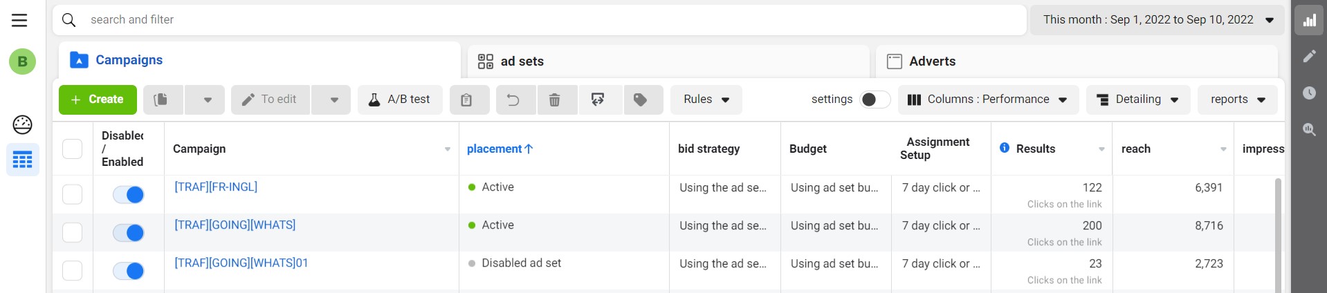
Task: Click the undo arrow icon
Action: coord(513,100)
